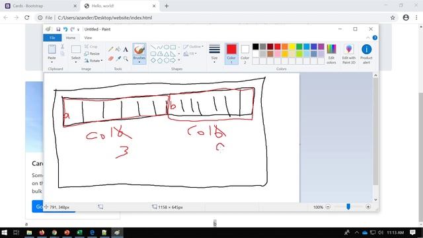This screenshot has height=238, width=423.
Task: Expand the Shapes gallery more arrow
Action: pos(179,60)
